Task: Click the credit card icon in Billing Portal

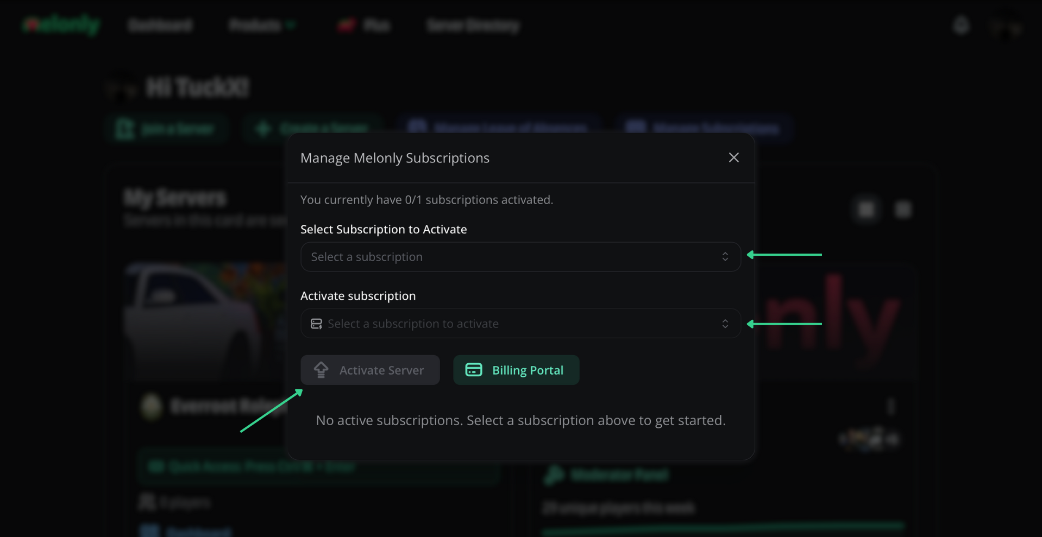Action: pos(474,370)
